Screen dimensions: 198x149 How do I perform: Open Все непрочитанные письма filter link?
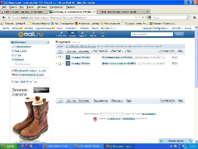[30, 71]
